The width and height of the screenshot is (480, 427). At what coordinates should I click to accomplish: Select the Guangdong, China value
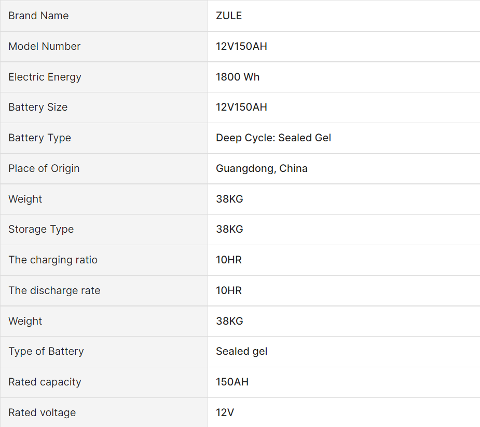(262, 168)
